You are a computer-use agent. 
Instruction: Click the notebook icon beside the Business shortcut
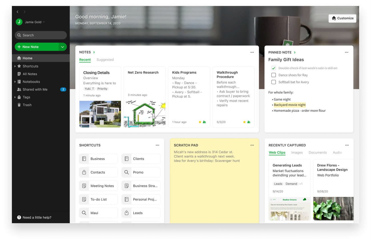[84, 159]
